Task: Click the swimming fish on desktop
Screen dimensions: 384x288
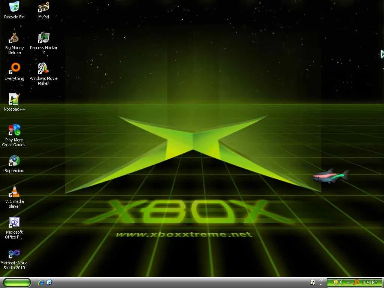Action: [x=330, y=176]
